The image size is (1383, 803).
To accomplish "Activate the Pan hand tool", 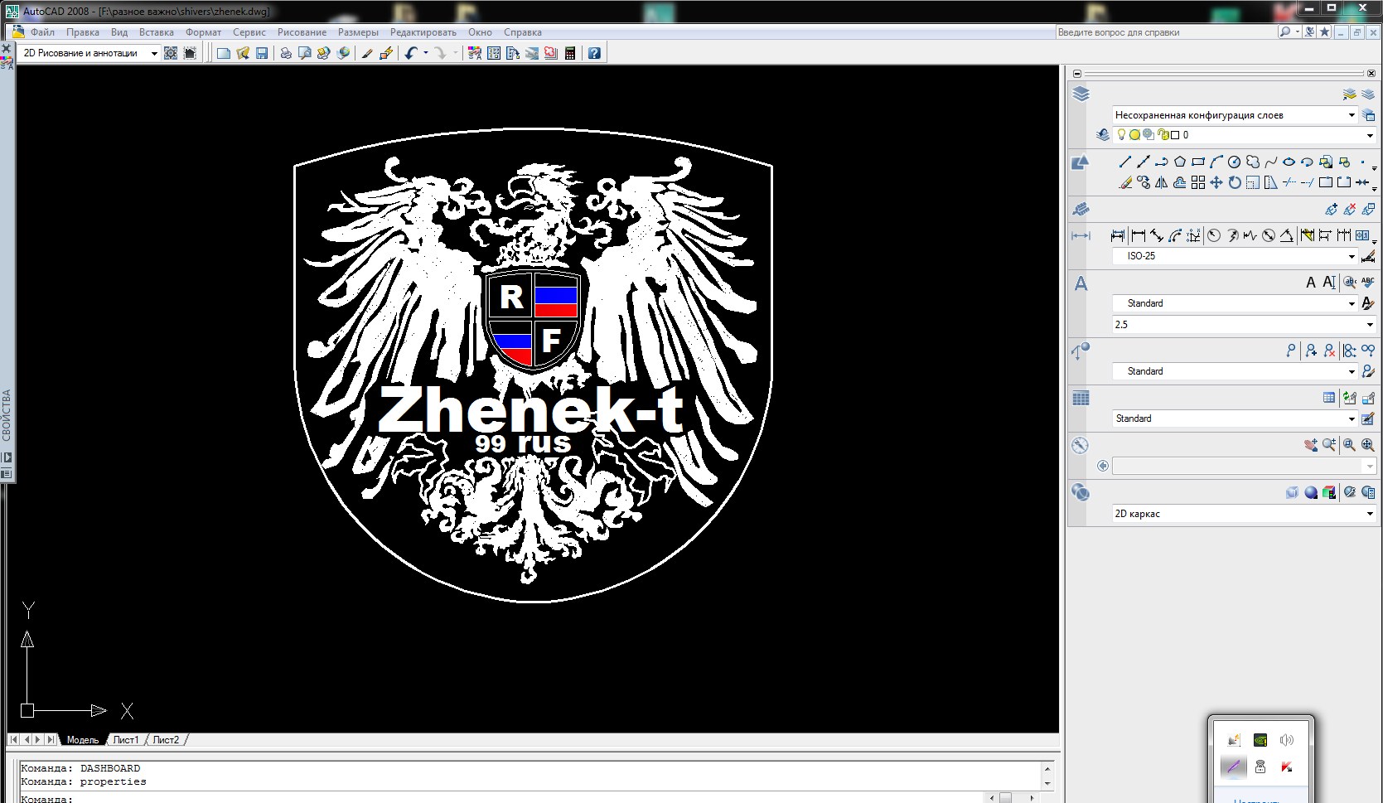I will pyautogui.click(x=1310, y=445).
